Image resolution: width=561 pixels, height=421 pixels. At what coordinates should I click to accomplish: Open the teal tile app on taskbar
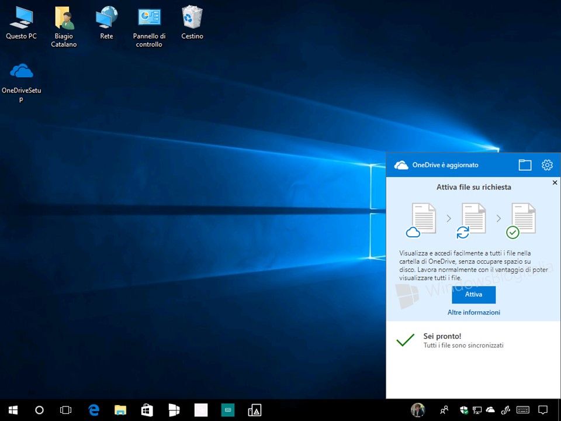point(227,410)
